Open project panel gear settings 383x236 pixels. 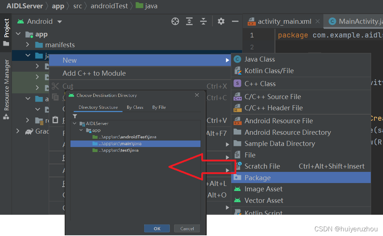221,21
